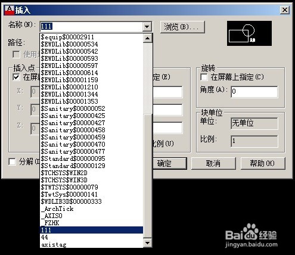Viewport: 295px width, 255px height.
Task: Toggle the 分解 checkbox
Action: [13, 161]
